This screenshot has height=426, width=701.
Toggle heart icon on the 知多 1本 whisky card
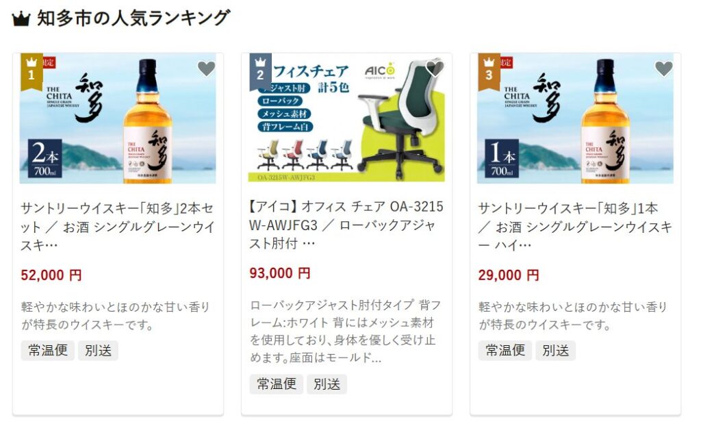click(x=664, y=68)
